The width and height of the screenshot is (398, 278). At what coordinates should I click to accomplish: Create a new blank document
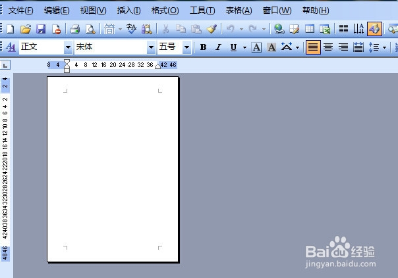tap(10, 29)
